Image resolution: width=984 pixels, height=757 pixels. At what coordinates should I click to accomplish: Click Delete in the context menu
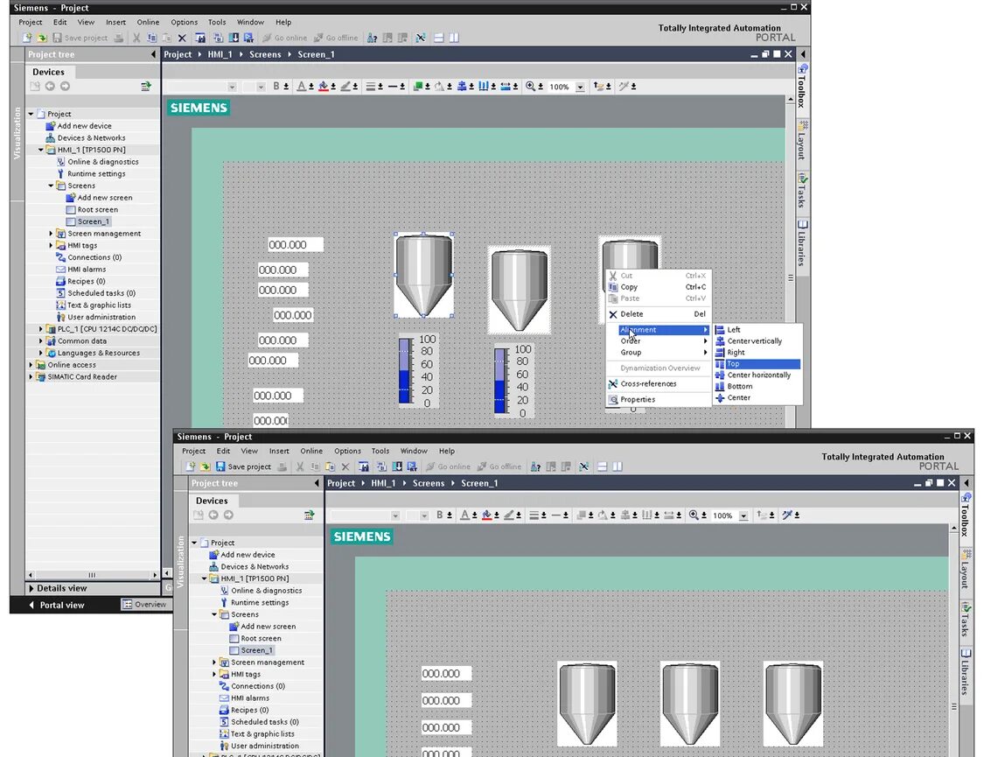point(658,314)
